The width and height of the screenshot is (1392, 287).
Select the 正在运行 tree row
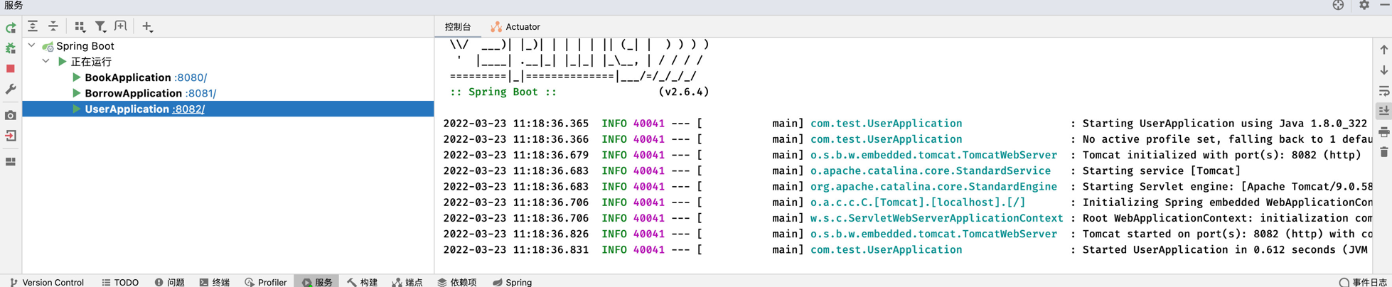pyautogui.click(x=228, y=62)
